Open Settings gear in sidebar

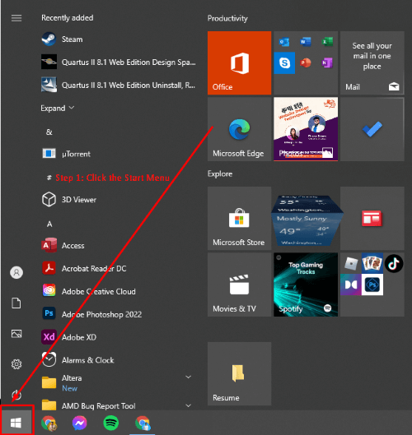(16, 364)
